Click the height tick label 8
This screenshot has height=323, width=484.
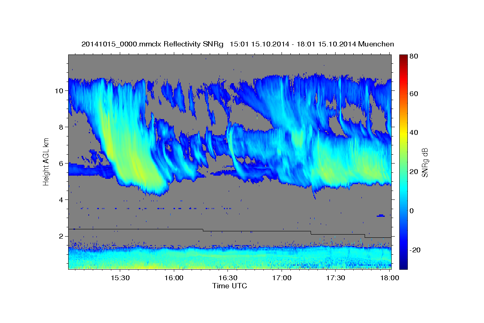(x=62, y=127)
